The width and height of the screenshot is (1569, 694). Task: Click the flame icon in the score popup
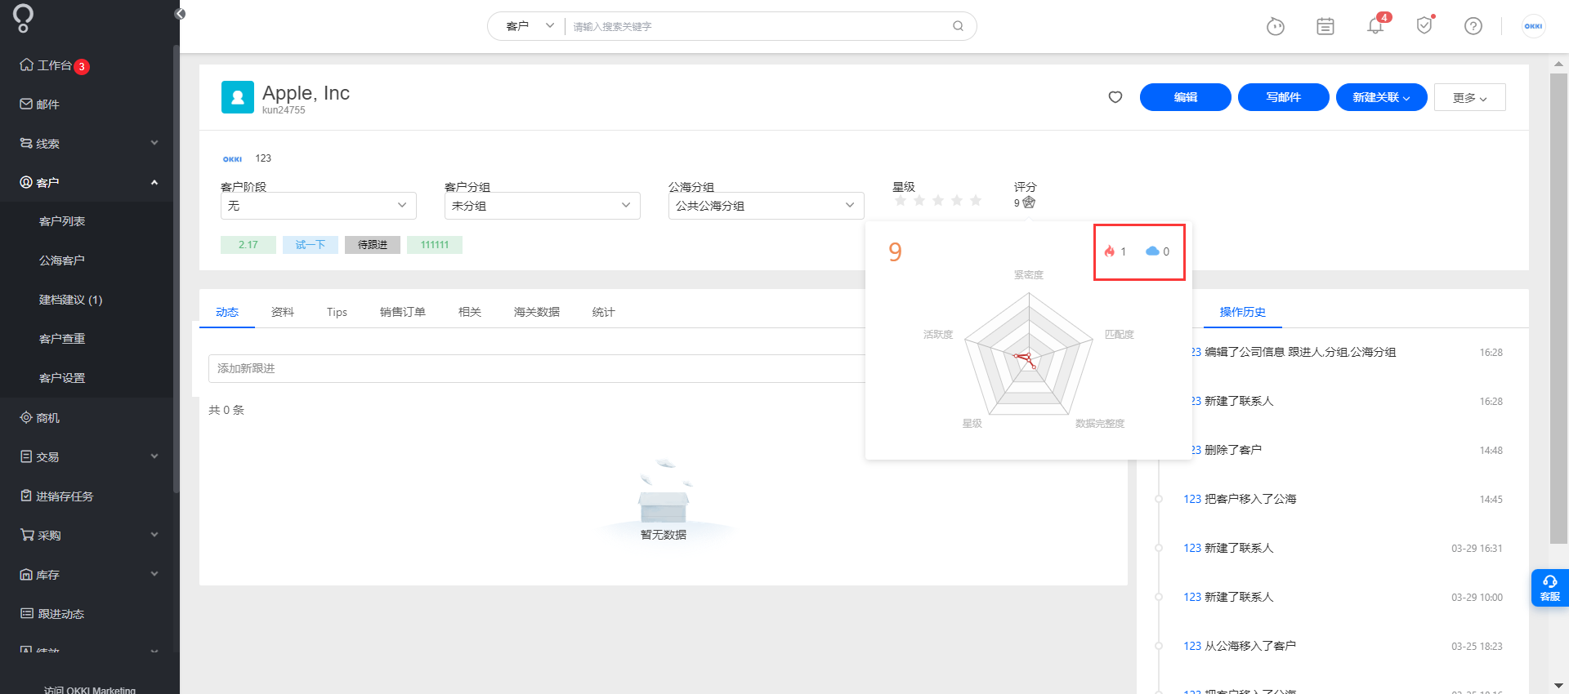[1110, 251]
